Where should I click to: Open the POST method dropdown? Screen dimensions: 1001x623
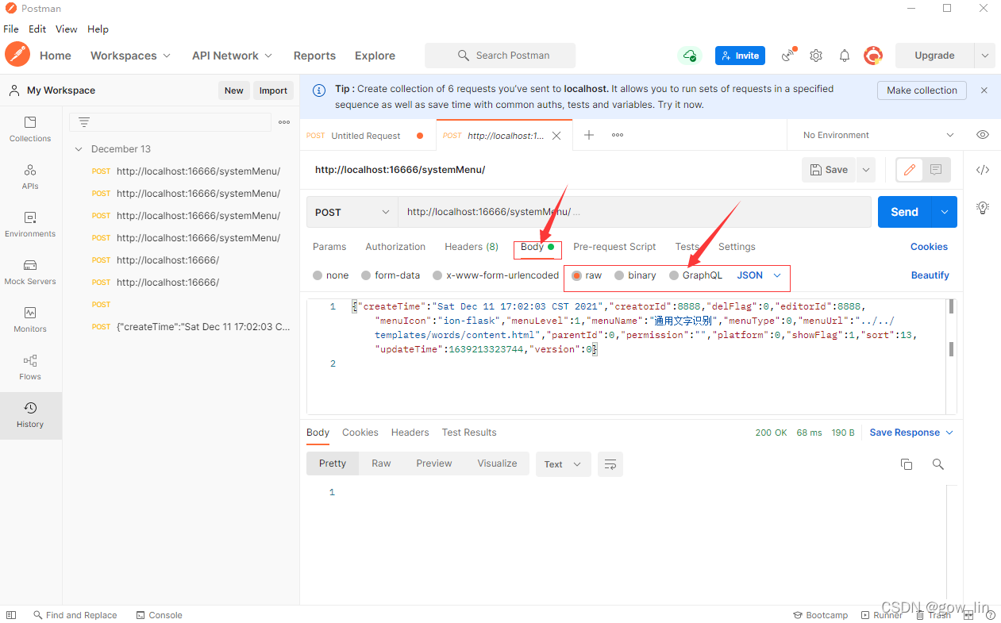pos(352,212)
